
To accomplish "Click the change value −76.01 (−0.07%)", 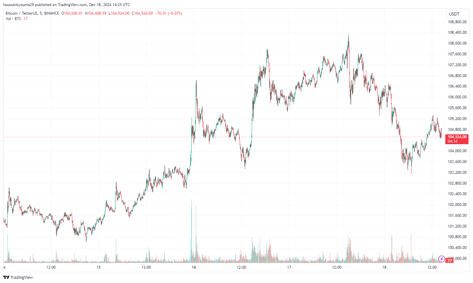I will click(x=168, y=13).
